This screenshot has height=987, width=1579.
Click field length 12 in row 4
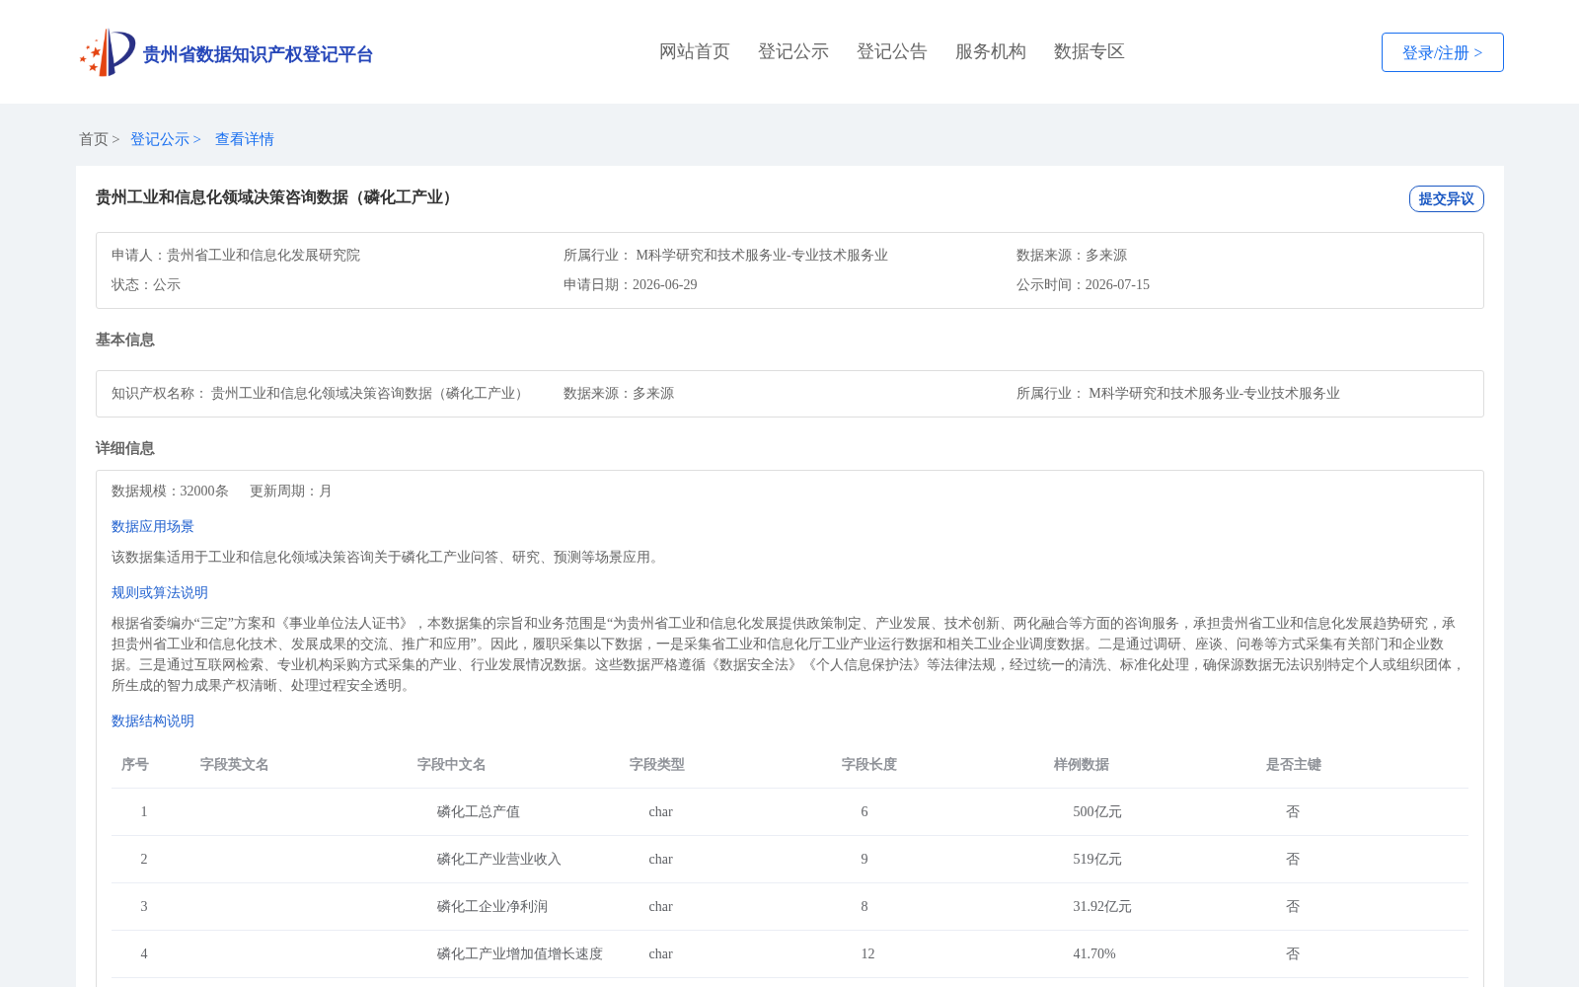click(x=867, y=953)
